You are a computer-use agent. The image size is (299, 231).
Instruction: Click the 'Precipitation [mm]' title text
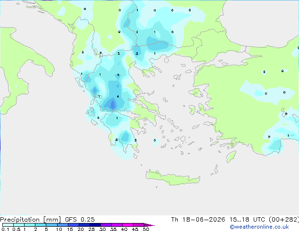(31, 220)
